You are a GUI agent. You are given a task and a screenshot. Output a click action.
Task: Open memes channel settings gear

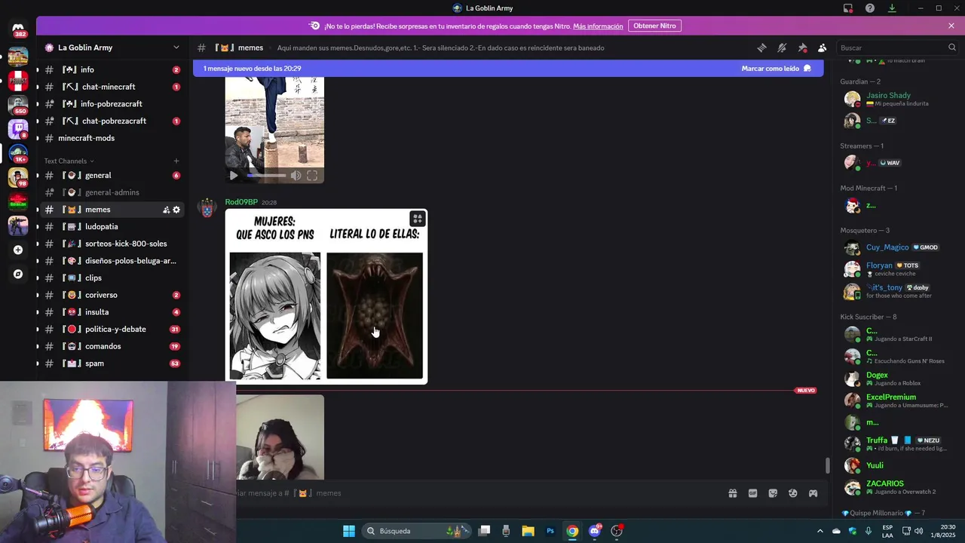(176, 210)
